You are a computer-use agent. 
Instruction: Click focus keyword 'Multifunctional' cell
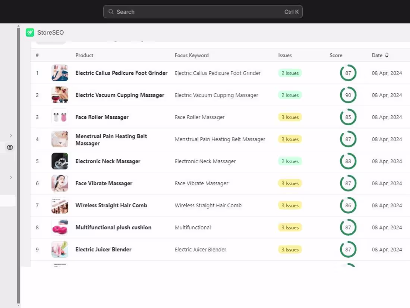(x=193, y=227)
